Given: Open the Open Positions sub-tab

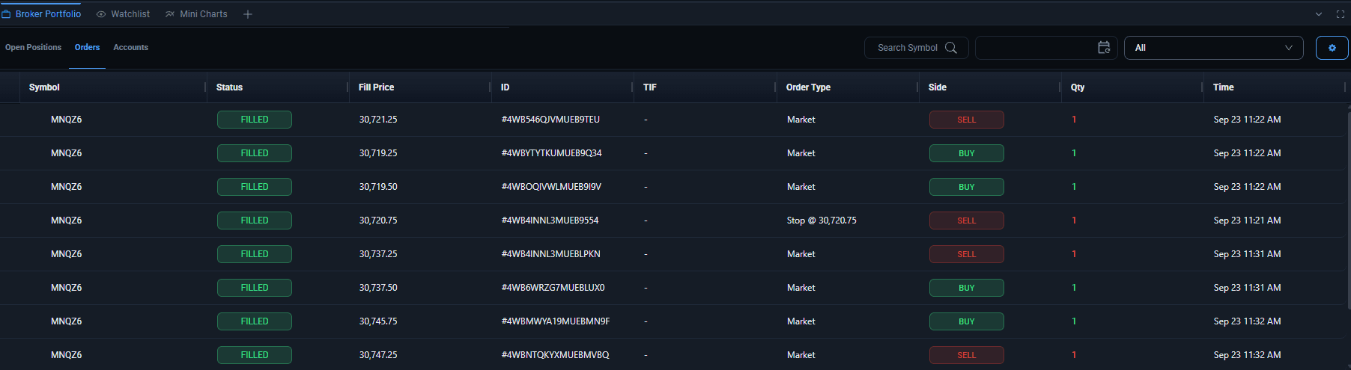Looking at the screenshot, I should [33, 47].
